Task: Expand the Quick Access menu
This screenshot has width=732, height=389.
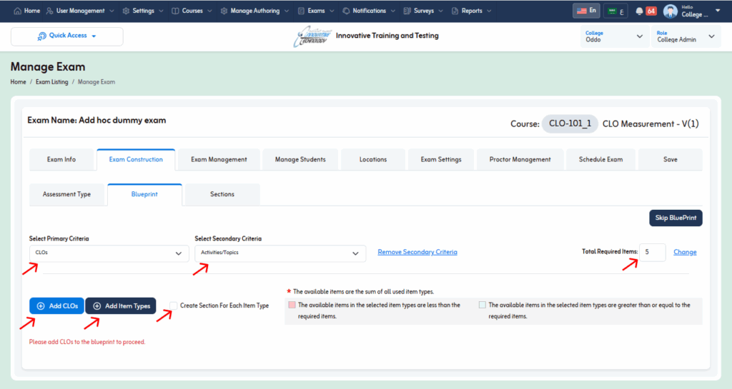Action: pyautogui.click(x=66, y=36)
